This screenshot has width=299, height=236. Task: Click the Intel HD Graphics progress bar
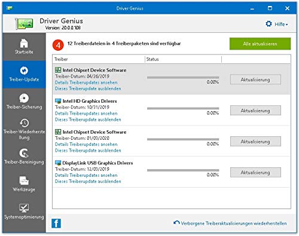183,108
